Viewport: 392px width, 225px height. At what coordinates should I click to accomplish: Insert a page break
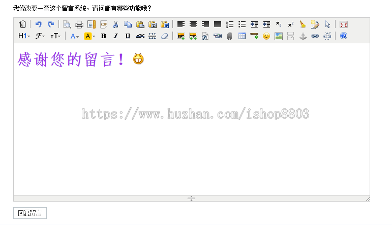pyautogui.click(x=291, y=36)
